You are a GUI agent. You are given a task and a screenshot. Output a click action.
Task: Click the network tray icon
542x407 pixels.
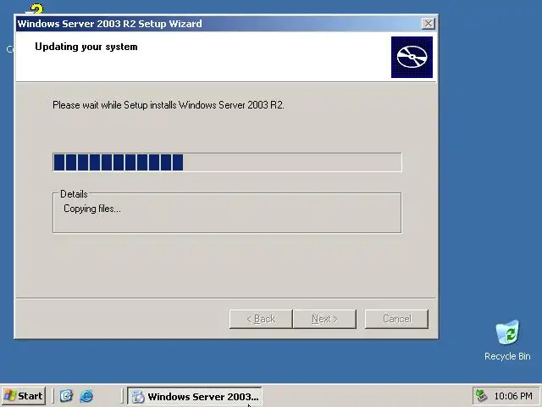click(481, 396)
